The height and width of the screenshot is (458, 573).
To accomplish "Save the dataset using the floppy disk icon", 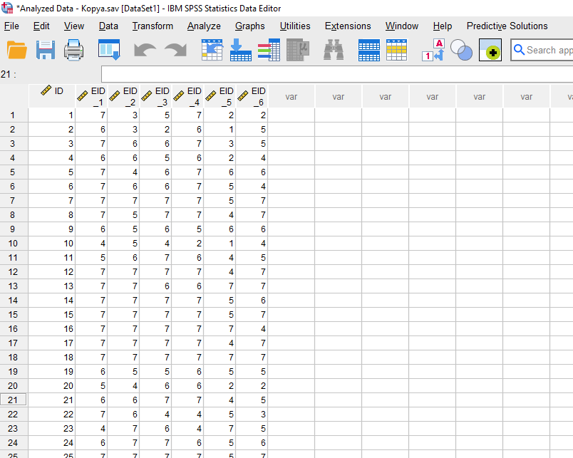I will pyautogui.click(x=46, y=50).
